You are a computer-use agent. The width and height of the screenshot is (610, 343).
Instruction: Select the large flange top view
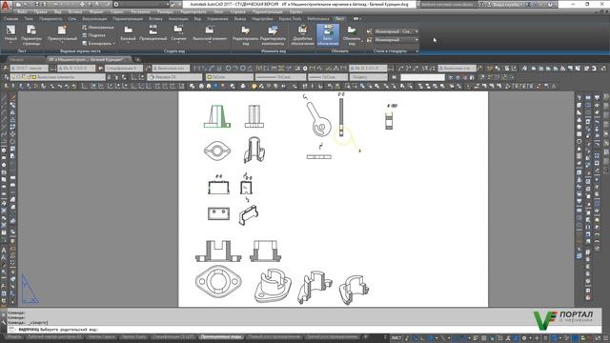coord(218,282)
